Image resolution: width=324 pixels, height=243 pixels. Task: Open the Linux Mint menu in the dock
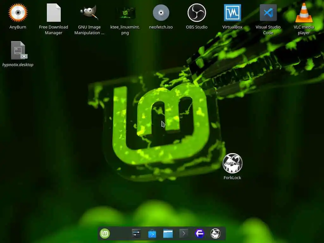click(105, 234)
